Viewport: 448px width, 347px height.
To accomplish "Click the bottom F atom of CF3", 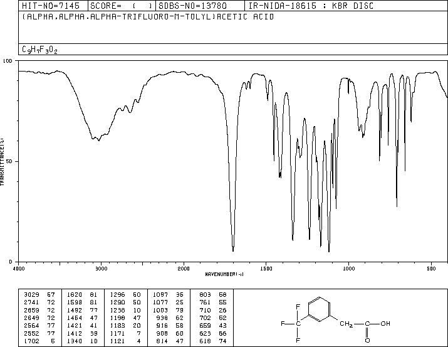I will tap(298, 341).
